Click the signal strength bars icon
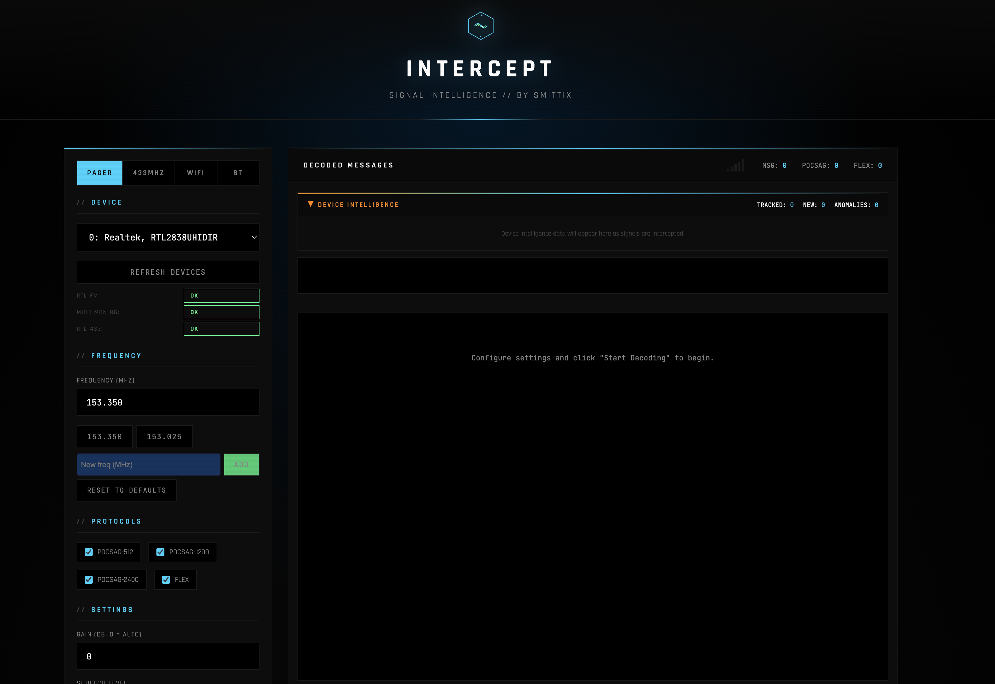The image size is (995, 684). point(736,165)
